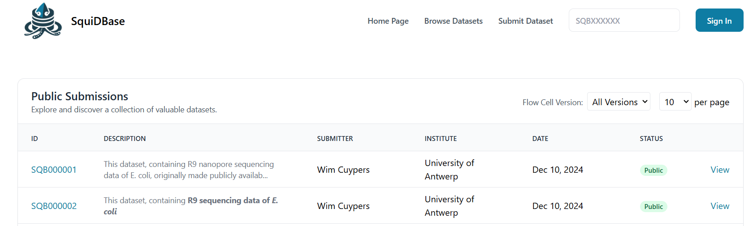Screen dimensions: 753x226
Task: Click View for the SQB000001 row
Action: pyautogui.click(x=720, y=170)
